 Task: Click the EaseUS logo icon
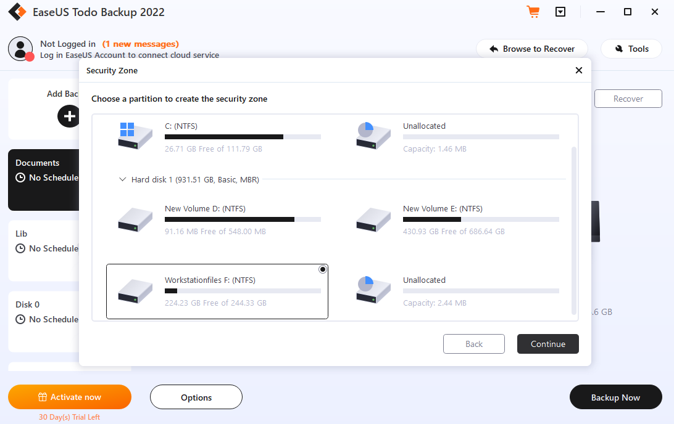pyautogui.click(x=17, y=12)
